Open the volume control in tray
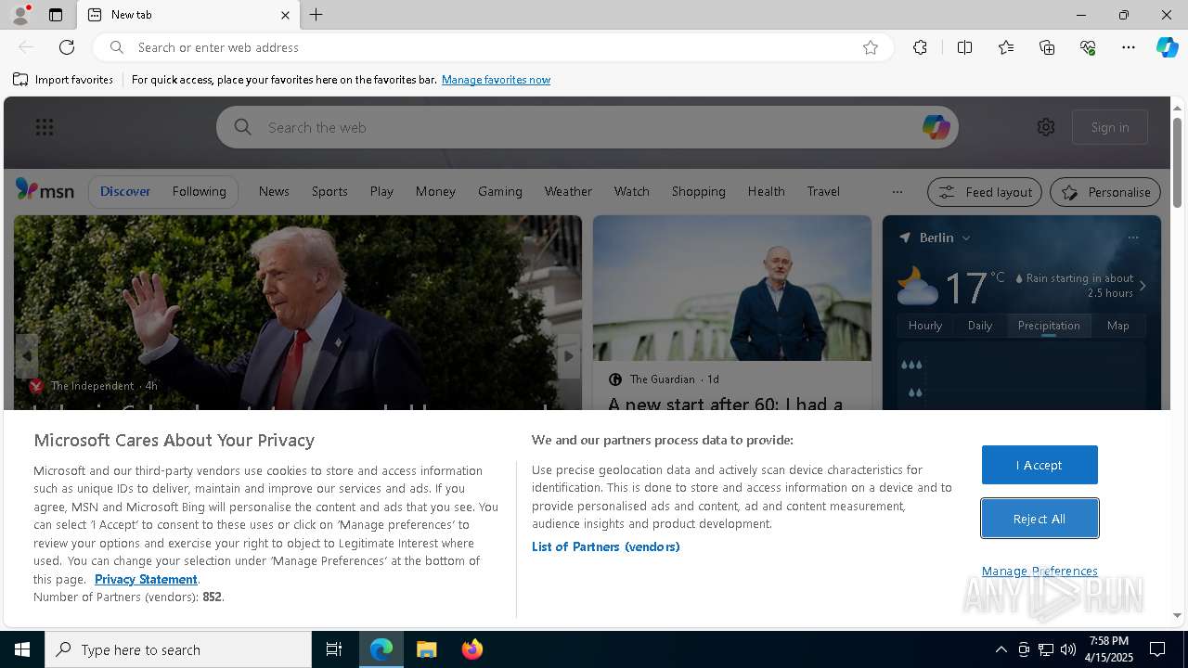The height and width of the screenshot is (668, 1188). 1068,649
